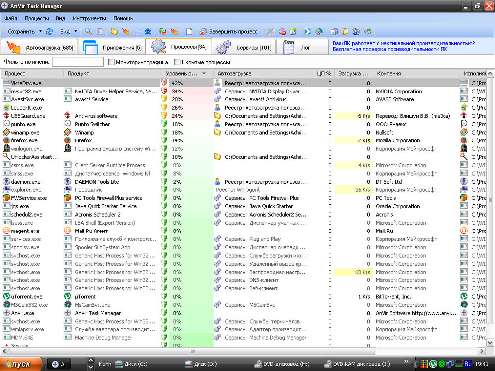Viewport: 495px width, 371px height.
Task: Switch to the Автозагрузка [685] tab
Action: click(x=40, y=47)
